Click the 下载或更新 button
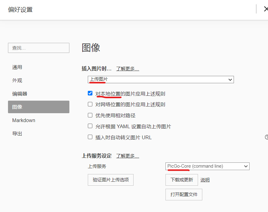This screenshot has width=268, height=212. tap(181, 180)
